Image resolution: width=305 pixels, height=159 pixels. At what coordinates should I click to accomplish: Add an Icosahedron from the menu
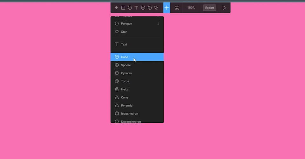pyautogui.click(x=137, y=114)
